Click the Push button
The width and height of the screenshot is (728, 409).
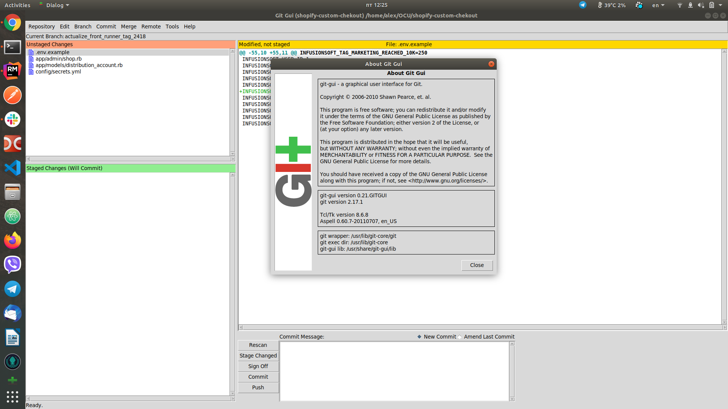[x=258, y=387]
